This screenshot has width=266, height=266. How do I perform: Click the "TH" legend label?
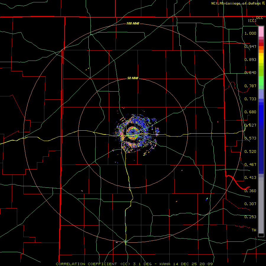click(254, 230)
